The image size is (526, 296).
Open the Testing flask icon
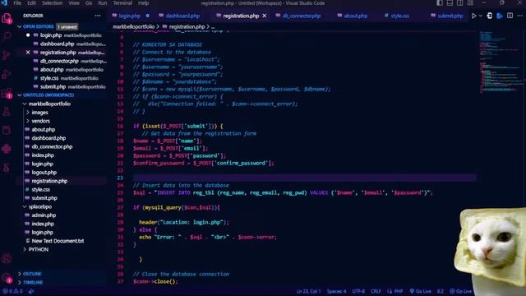7,112
